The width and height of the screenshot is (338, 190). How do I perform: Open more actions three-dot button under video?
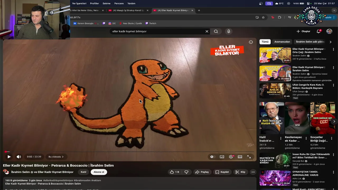pos(253,172)
